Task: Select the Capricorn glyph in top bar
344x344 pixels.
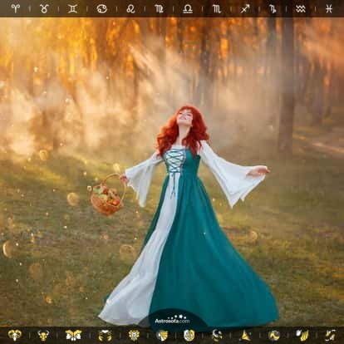Action: [x=273, y=9]
